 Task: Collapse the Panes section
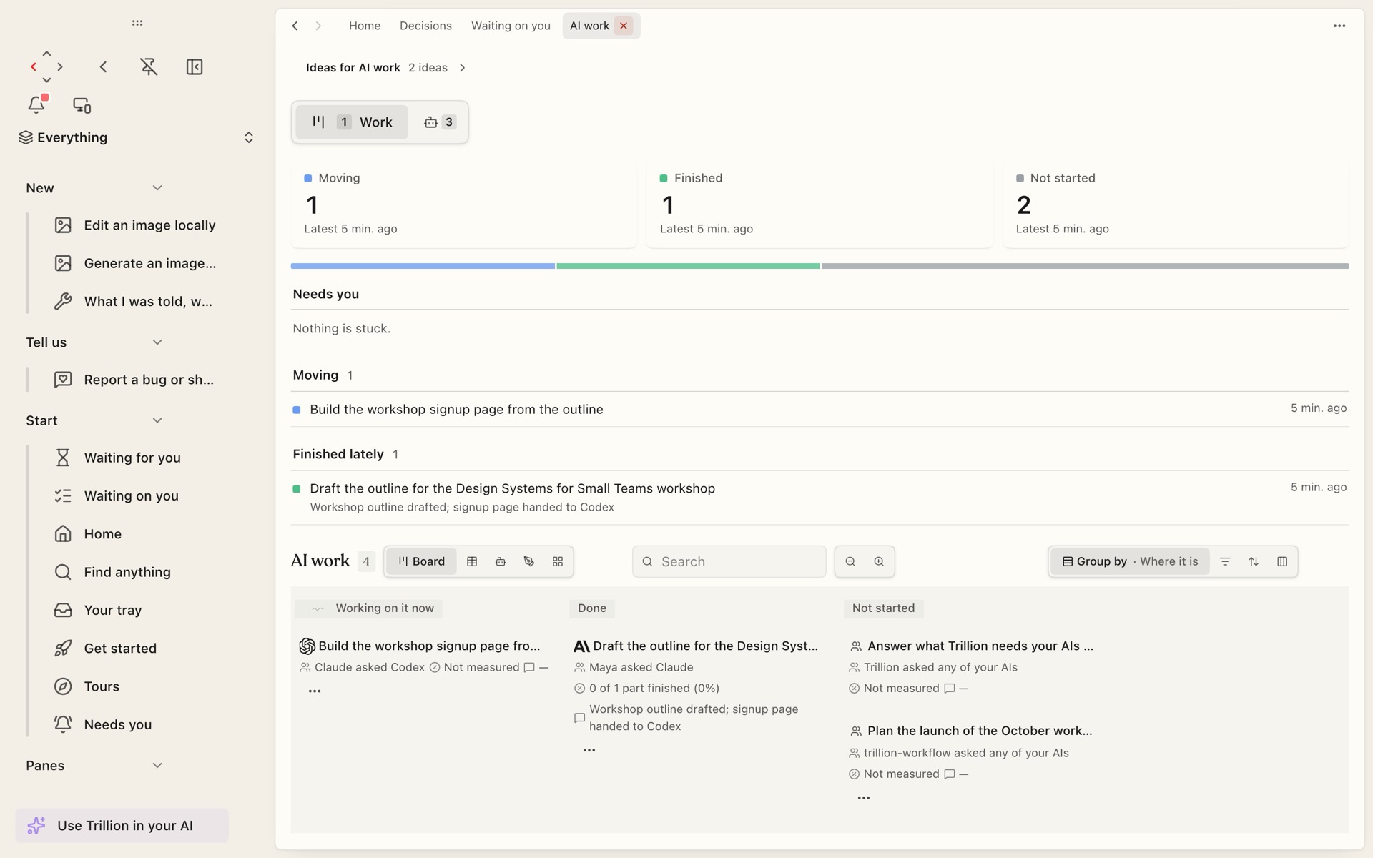[x=157, y=766]
